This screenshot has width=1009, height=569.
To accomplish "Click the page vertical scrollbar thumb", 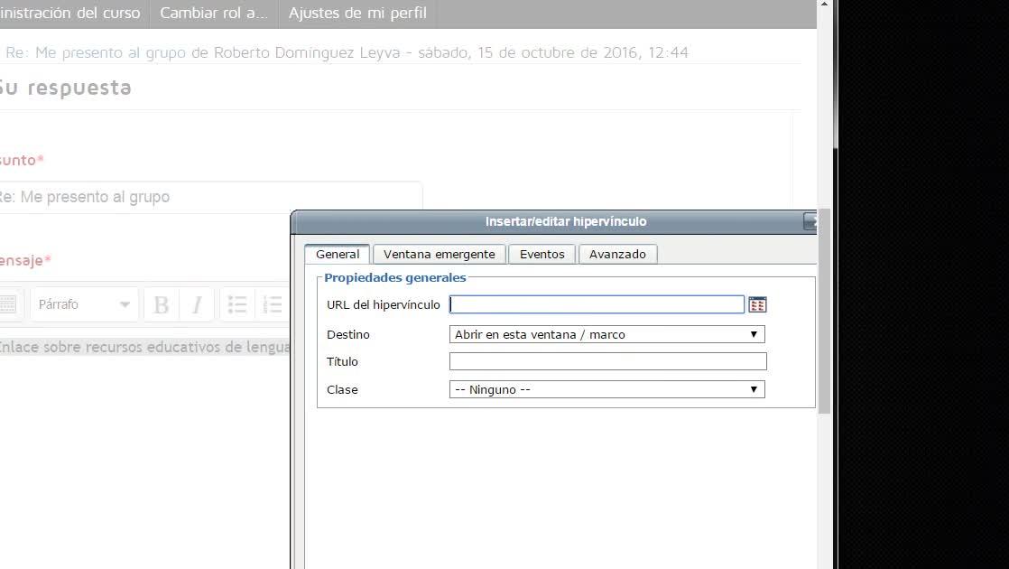I will tap(824, 311).
